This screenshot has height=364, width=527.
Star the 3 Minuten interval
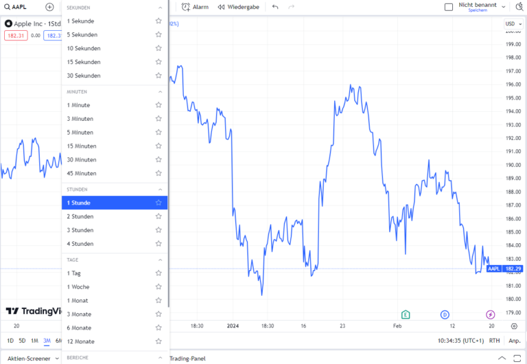click(159, 118)
